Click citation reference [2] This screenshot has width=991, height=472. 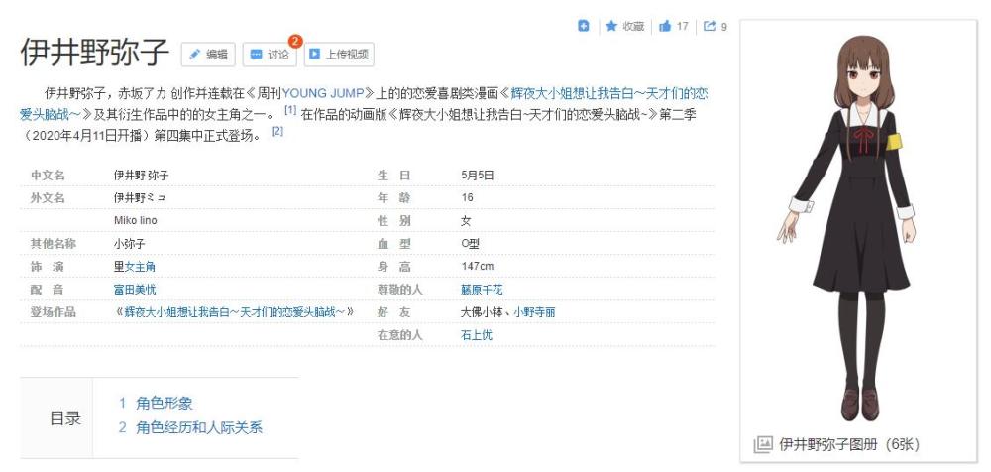[x=276, y=132]
